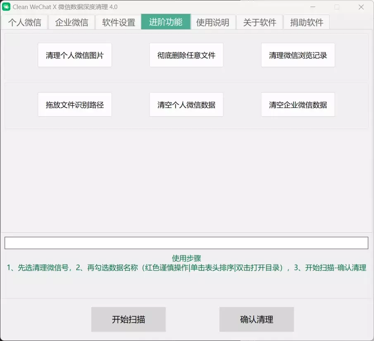
Task: Click 清空个人微信数据 button
Action: point(186,105)
